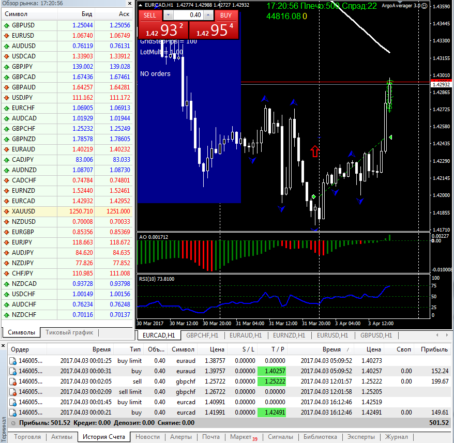Click the buy price 1.42954 panel
This screenshot has width=454, height=443.
(x=214, y=30)
